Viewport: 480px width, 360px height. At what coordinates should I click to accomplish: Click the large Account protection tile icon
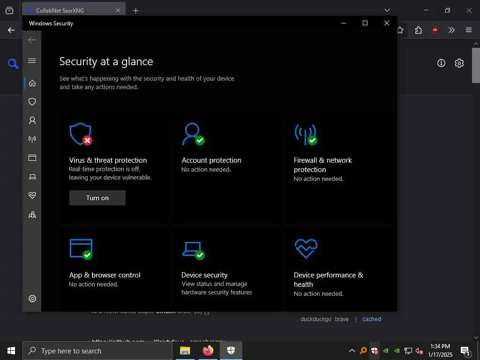193,134
